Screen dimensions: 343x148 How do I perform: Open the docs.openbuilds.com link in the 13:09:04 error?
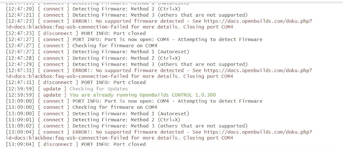pyautogui.click(x=258, y=132)
